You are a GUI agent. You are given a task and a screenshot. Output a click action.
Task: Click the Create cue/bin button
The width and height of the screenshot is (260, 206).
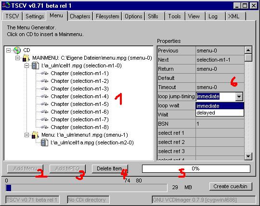coord(231,186)
